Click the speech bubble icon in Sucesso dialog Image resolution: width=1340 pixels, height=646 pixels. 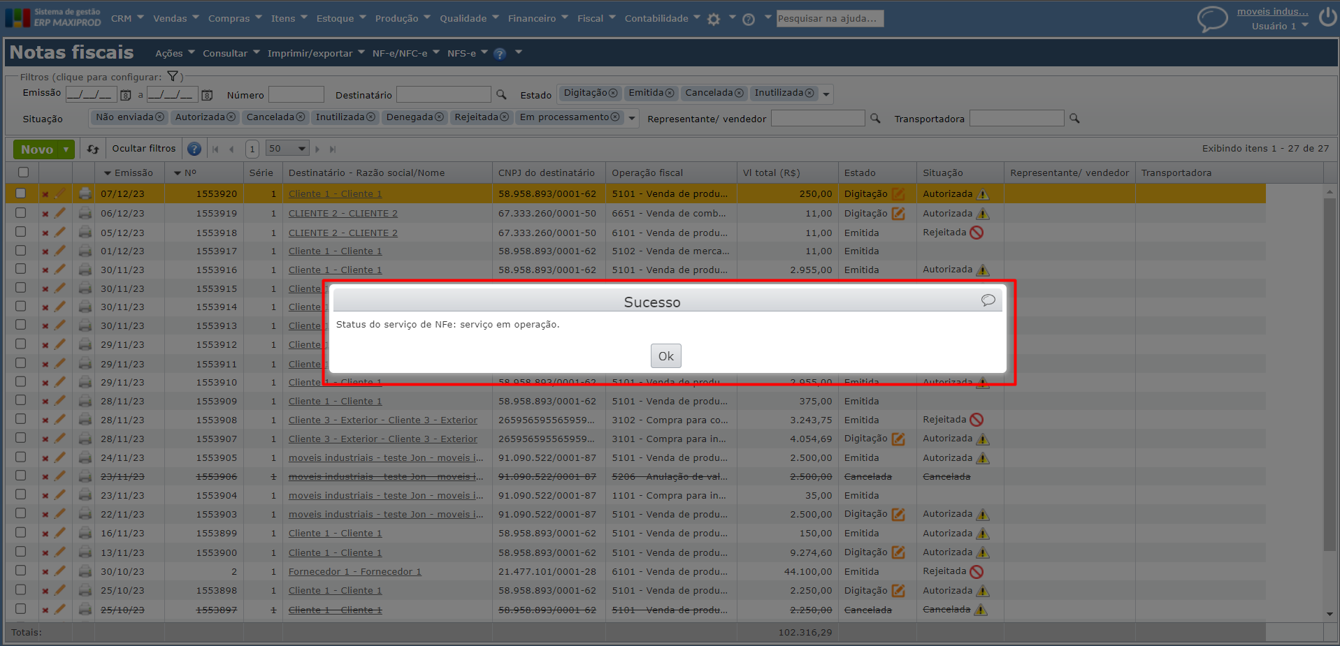coord(988,300)
